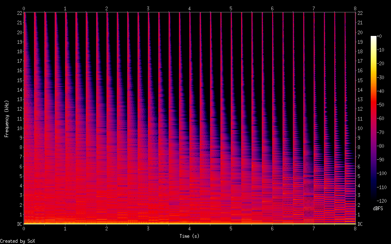Click '0' on the top time axis
This screenshot has width=391, height=244.
point(24,9)
